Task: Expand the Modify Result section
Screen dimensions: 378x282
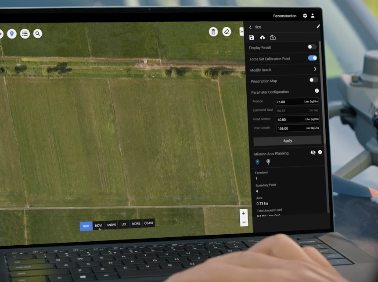Action: pyautogui.click(x=315, y=69)
